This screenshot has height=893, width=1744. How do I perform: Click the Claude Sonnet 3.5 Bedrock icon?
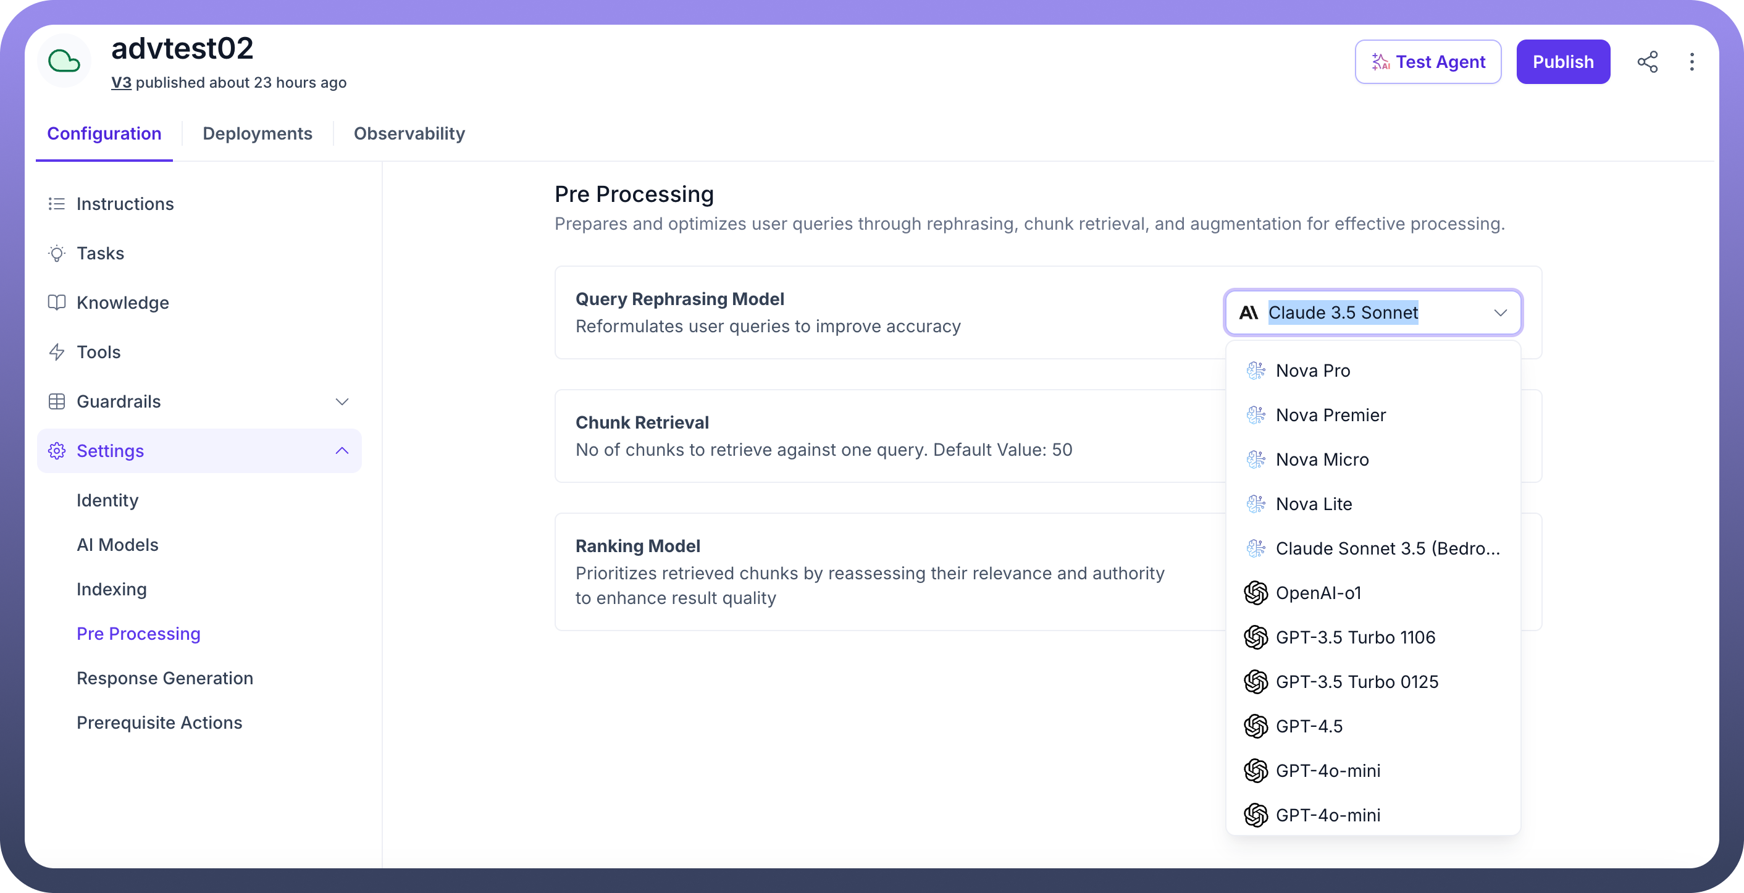(1256, 548)
